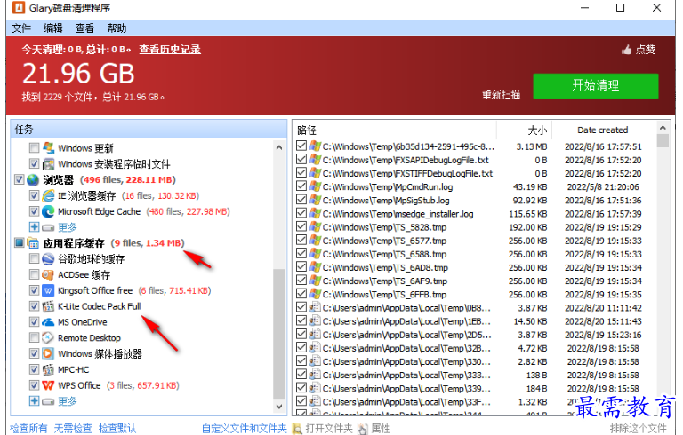The image size is (683, 435).
Task: Open the 查看历史记录 link
Action: pyautogui.click(x=170, y=50)
